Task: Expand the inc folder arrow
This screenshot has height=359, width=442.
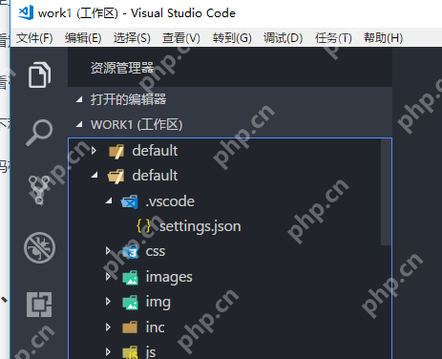Action: 108,327
